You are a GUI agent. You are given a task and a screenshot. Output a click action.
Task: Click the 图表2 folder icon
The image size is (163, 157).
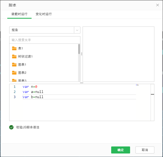[14, 73]
